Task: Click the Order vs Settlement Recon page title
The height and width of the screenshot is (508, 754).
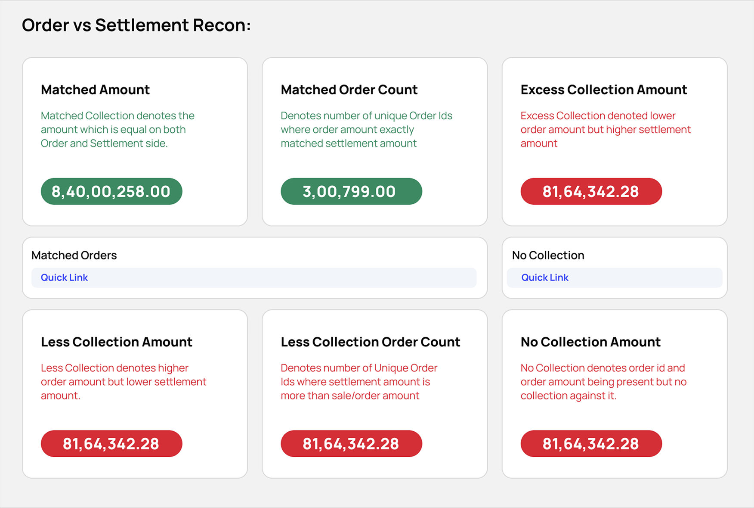Action: (136, 25)
